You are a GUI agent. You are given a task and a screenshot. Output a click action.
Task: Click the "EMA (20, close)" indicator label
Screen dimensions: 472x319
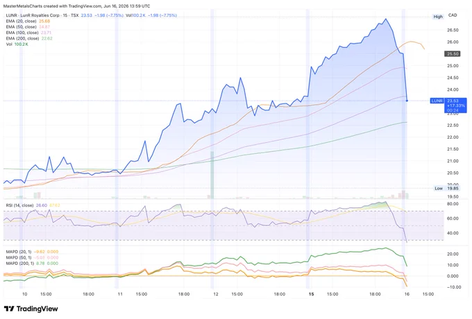pos(21,21)
